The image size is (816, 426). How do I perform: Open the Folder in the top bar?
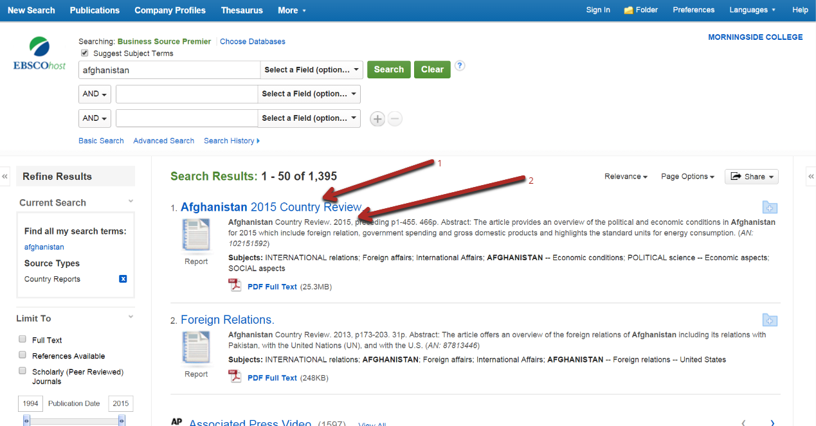click(x=641, y=10)
